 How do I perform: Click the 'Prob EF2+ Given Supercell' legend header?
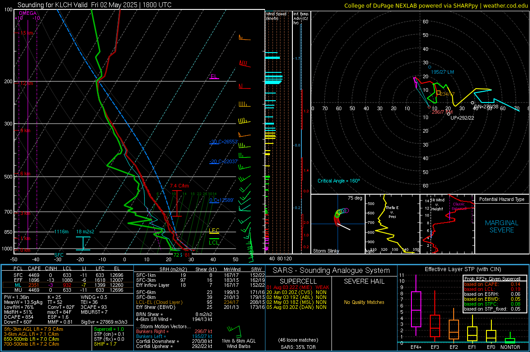[492, 279]
